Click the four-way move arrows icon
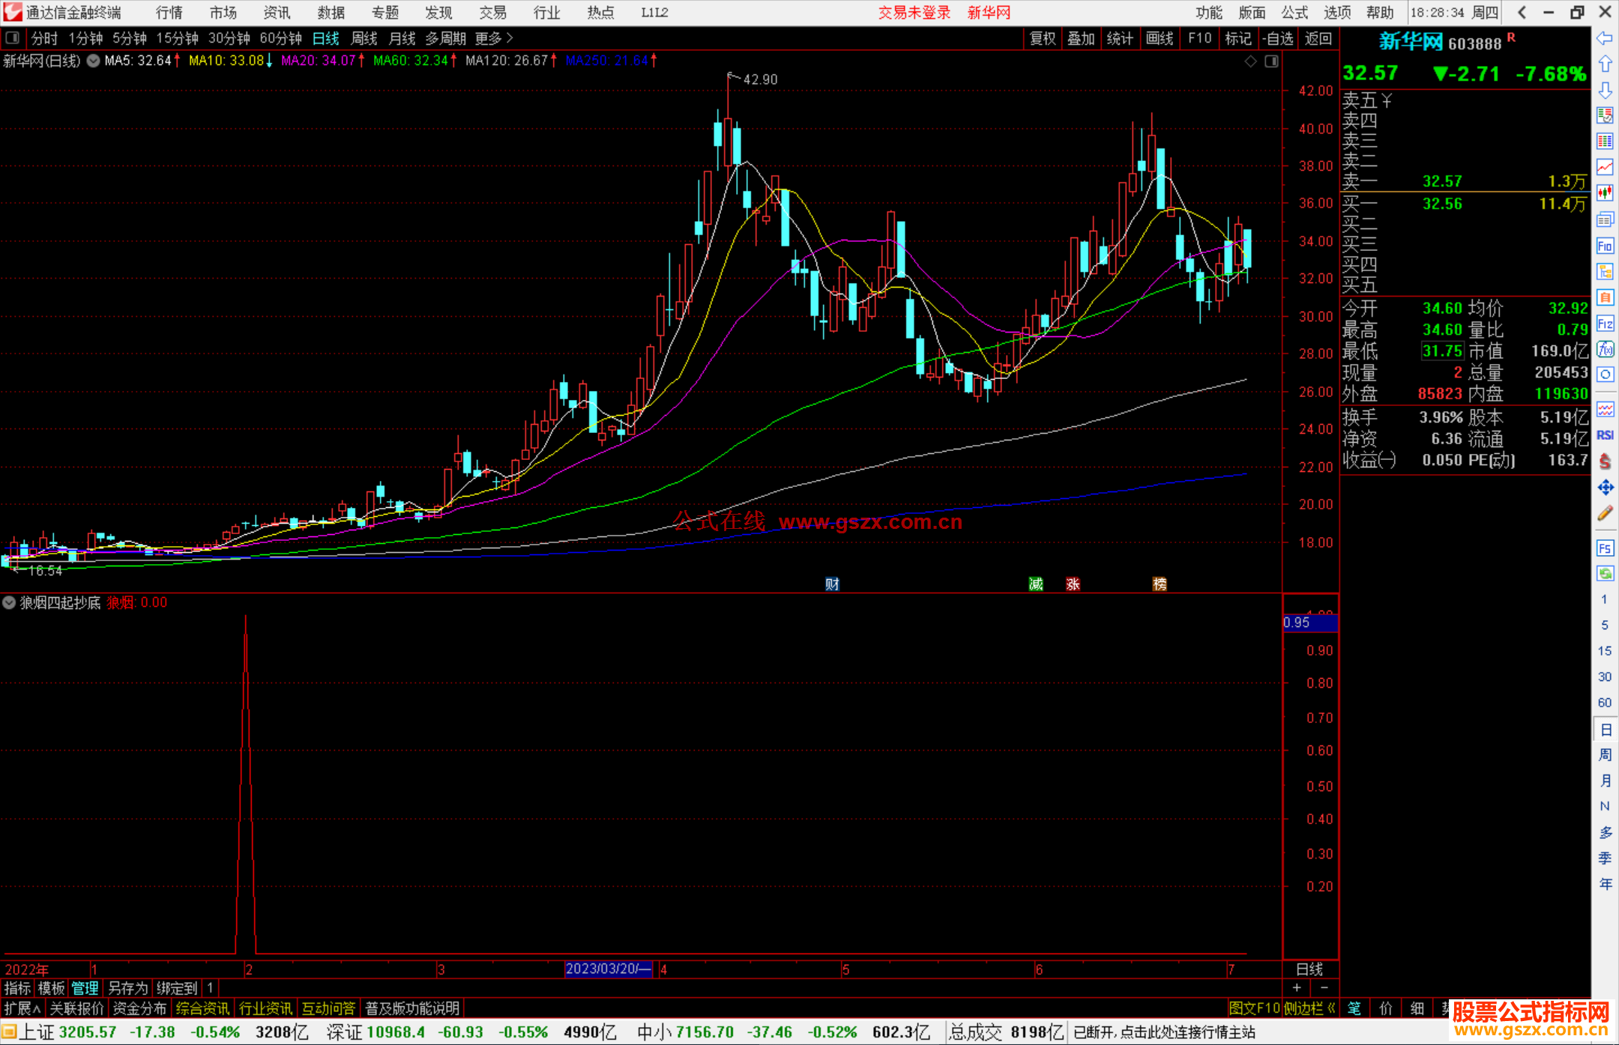 click(1605, 488)
